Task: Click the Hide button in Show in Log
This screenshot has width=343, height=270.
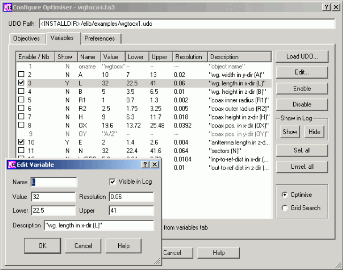Action: pyautogui.click(x=314, y=132)
